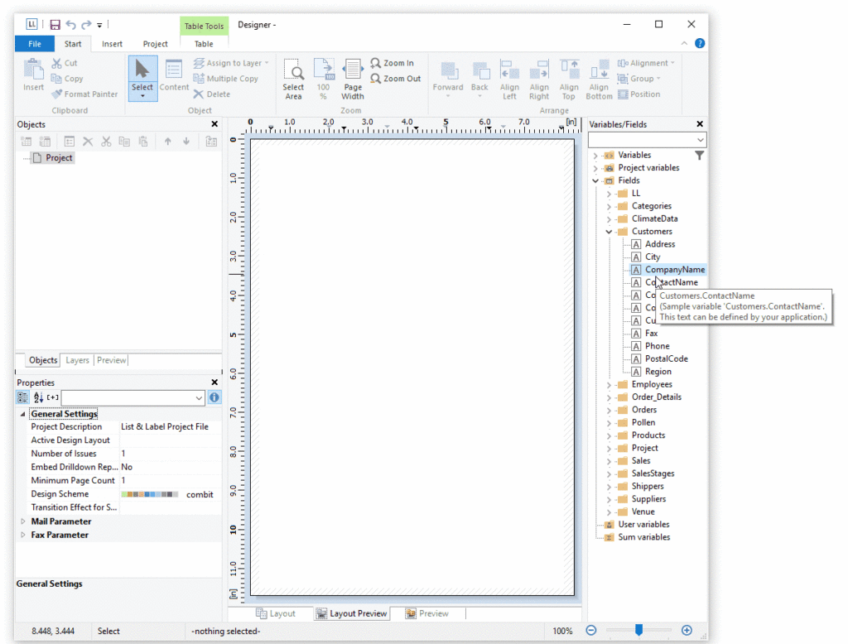Click the Cut command
The image size is (848, 644).
pyautogui.click(x=65, y=63)
